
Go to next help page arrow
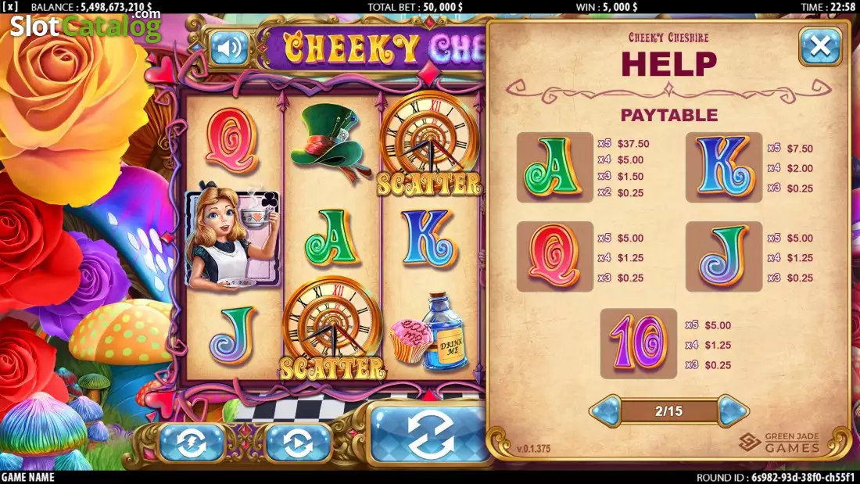point(733,411)
